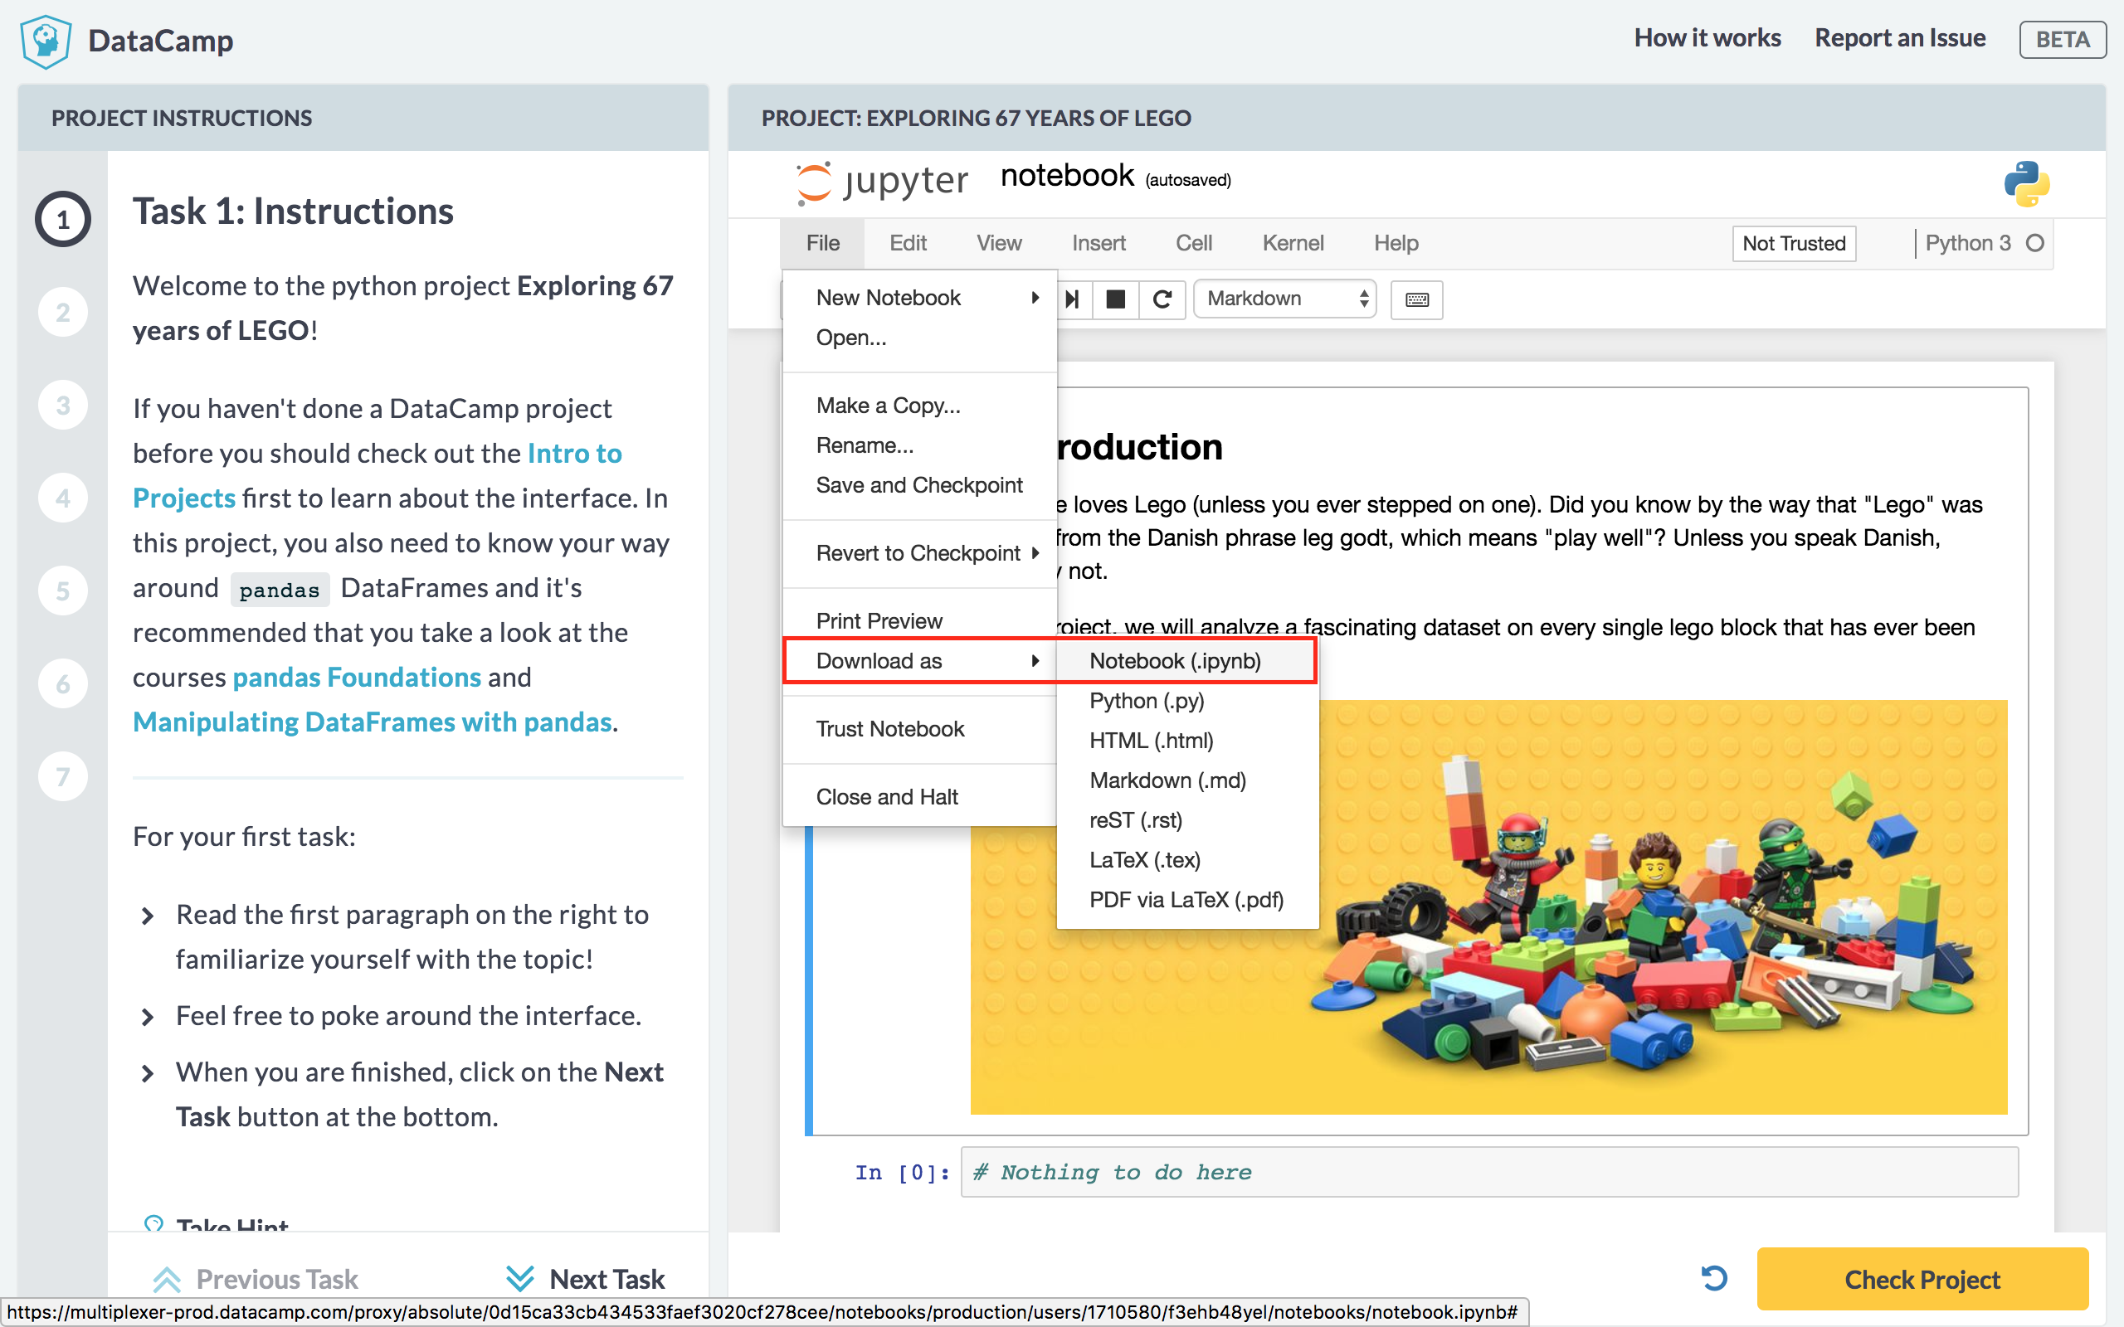Viewport: 2124px width, 1327px height.
Task: Click the restart kernel circular arrow
Action: (x=1162, y=299)
